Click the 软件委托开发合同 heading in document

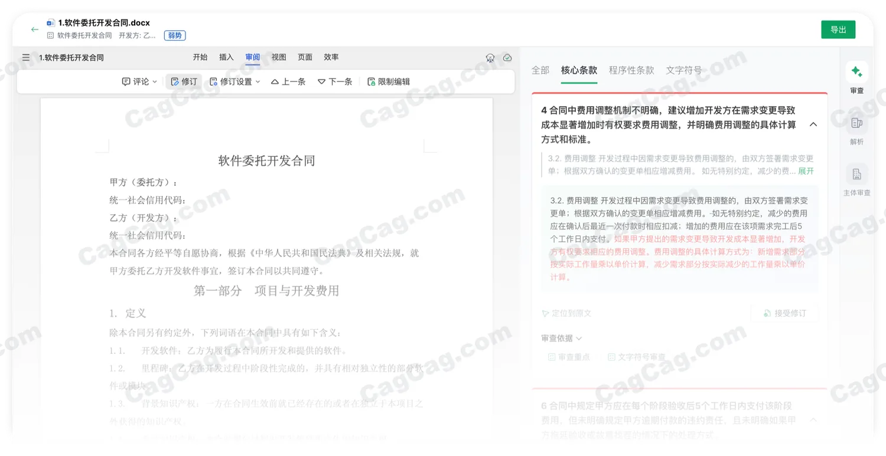point(266,161)
